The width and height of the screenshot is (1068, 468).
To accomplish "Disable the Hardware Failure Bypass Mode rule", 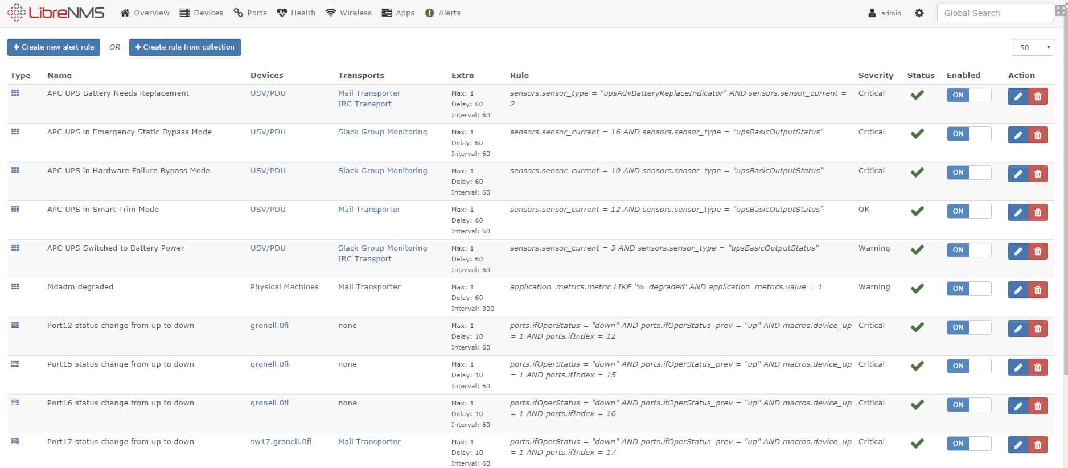I will point(969,173).
